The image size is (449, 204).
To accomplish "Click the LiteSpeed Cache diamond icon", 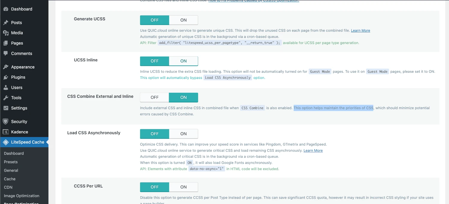I will point(6,142).
